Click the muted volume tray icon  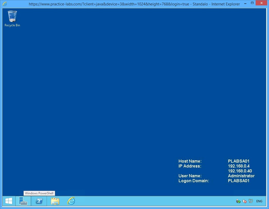point(245,201)
